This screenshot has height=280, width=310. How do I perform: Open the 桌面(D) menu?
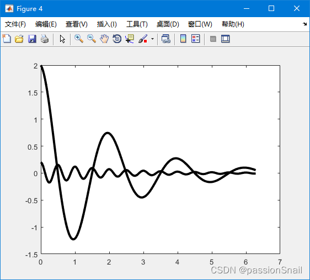tap(168, 24)
